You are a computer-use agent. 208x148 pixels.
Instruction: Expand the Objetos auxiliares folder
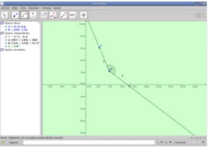pos(2,50)
